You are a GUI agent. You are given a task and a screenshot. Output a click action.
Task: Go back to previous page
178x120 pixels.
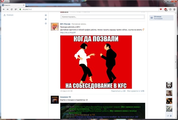4,9
